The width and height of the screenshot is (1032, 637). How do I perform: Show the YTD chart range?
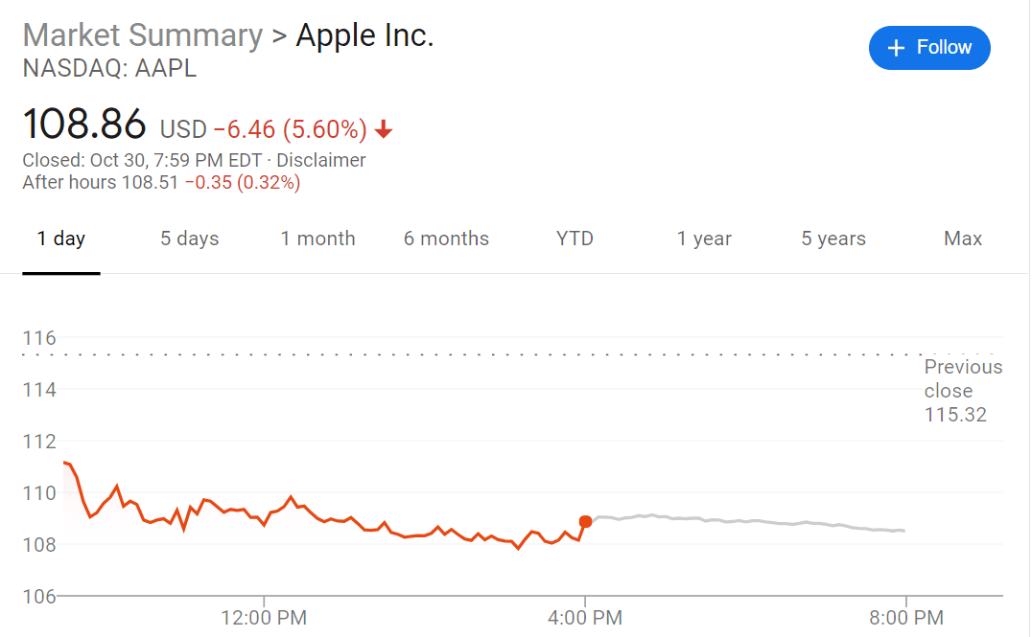[x=575, y=239]
